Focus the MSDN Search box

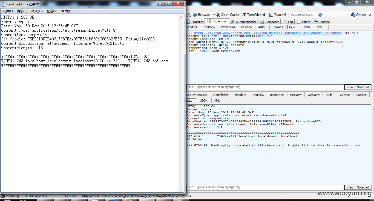pyautogui.click(x=303, y=15)
